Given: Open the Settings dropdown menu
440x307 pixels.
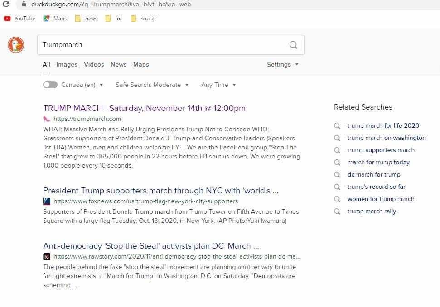Looking at the screenshot, I should coord(283,64).
